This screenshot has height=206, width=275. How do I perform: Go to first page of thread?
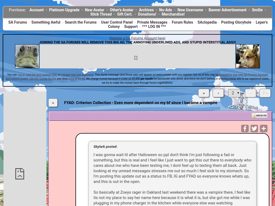204,93
